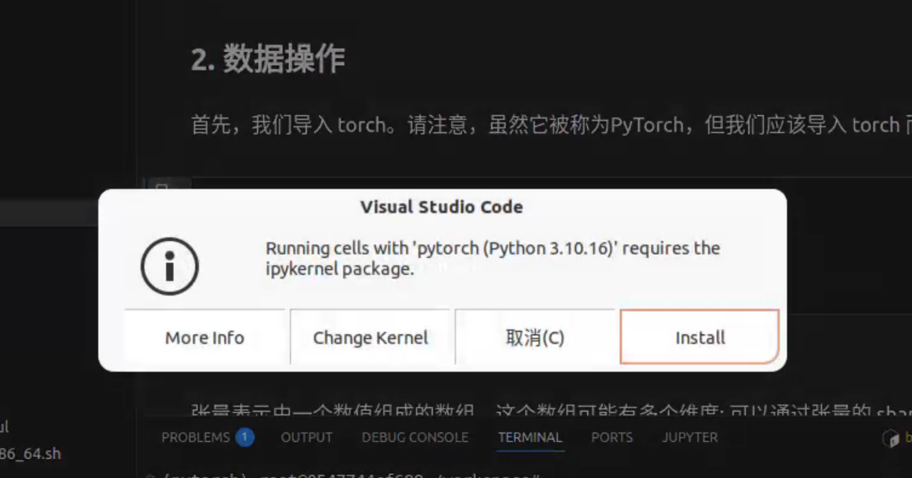Click the ipykernel requirement message text
This screenshot has height=478, width=912.
click(x=492, y=258)
